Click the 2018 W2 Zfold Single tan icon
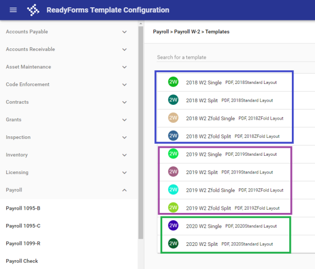The height and width of the screenshot is (269, 315). click(173, 118)
